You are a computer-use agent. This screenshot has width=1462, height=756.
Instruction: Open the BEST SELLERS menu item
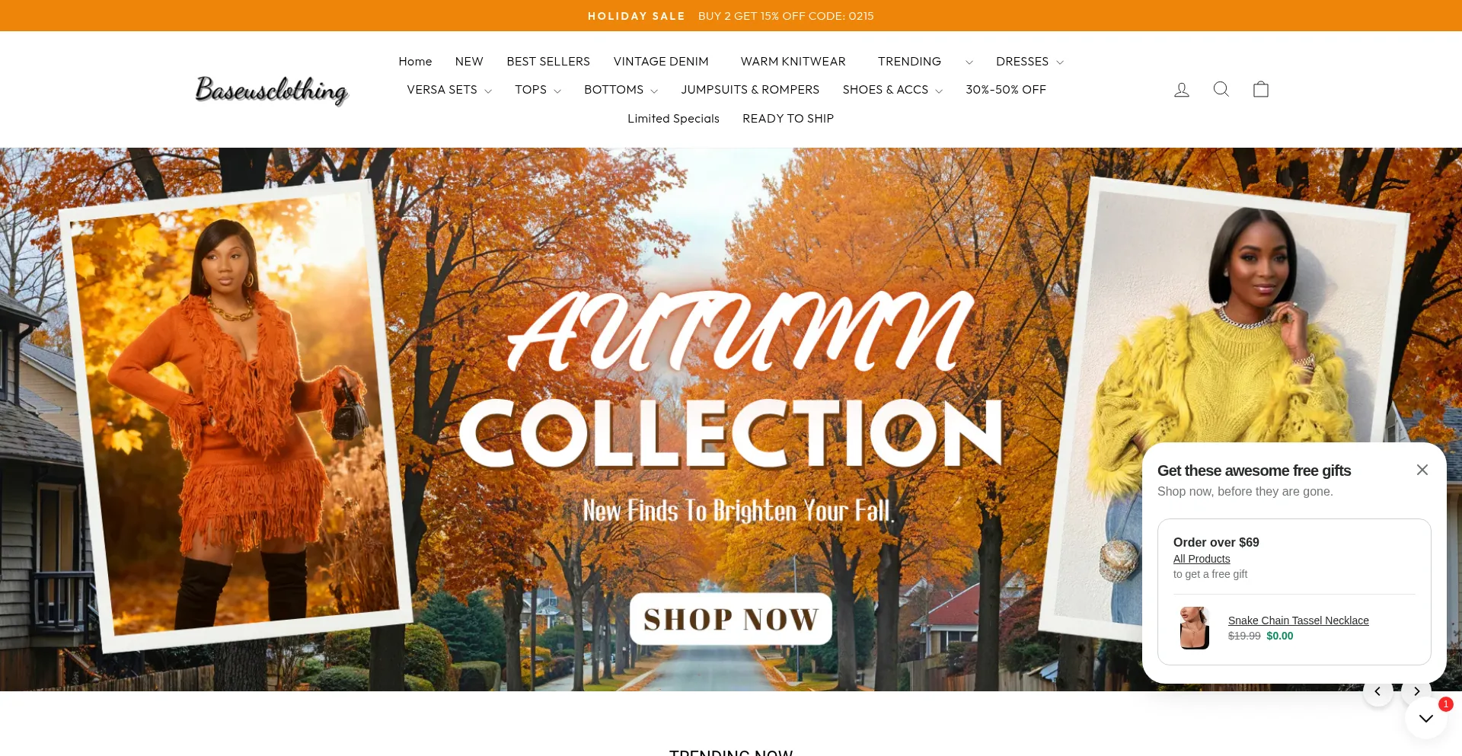tap(548, 62)
